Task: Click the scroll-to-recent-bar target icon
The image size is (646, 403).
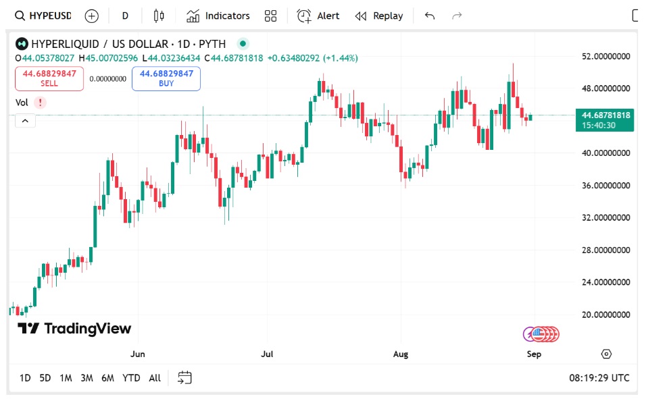Action: pyautogui.click(x=606, y=354)
